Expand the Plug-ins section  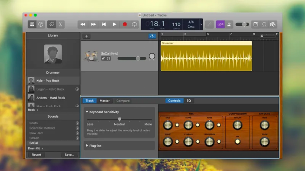[x=87, y=146]
